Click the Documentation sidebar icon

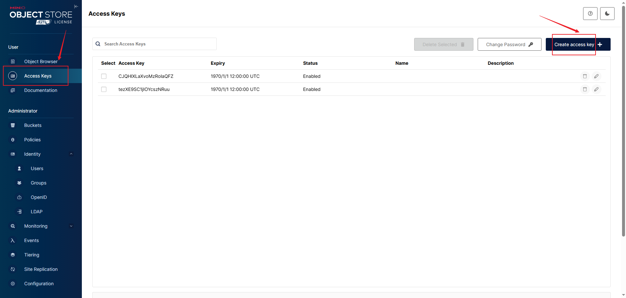(x=13, y=90)
